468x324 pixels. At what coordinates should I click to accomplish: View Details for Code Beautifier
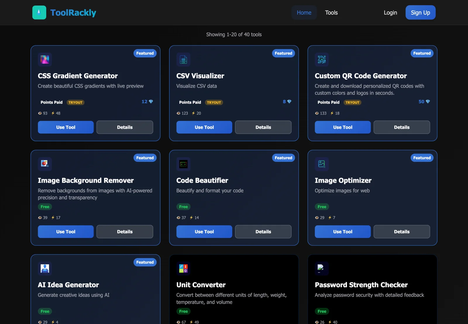click(x=263, y=232)
